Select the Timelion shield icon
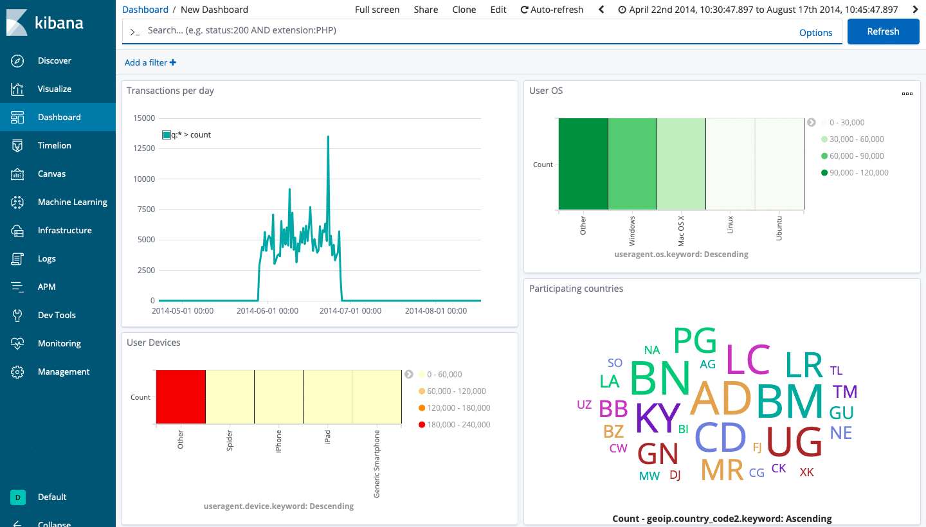926x527 pixels. pyautogui.click(x=17, y=145)
